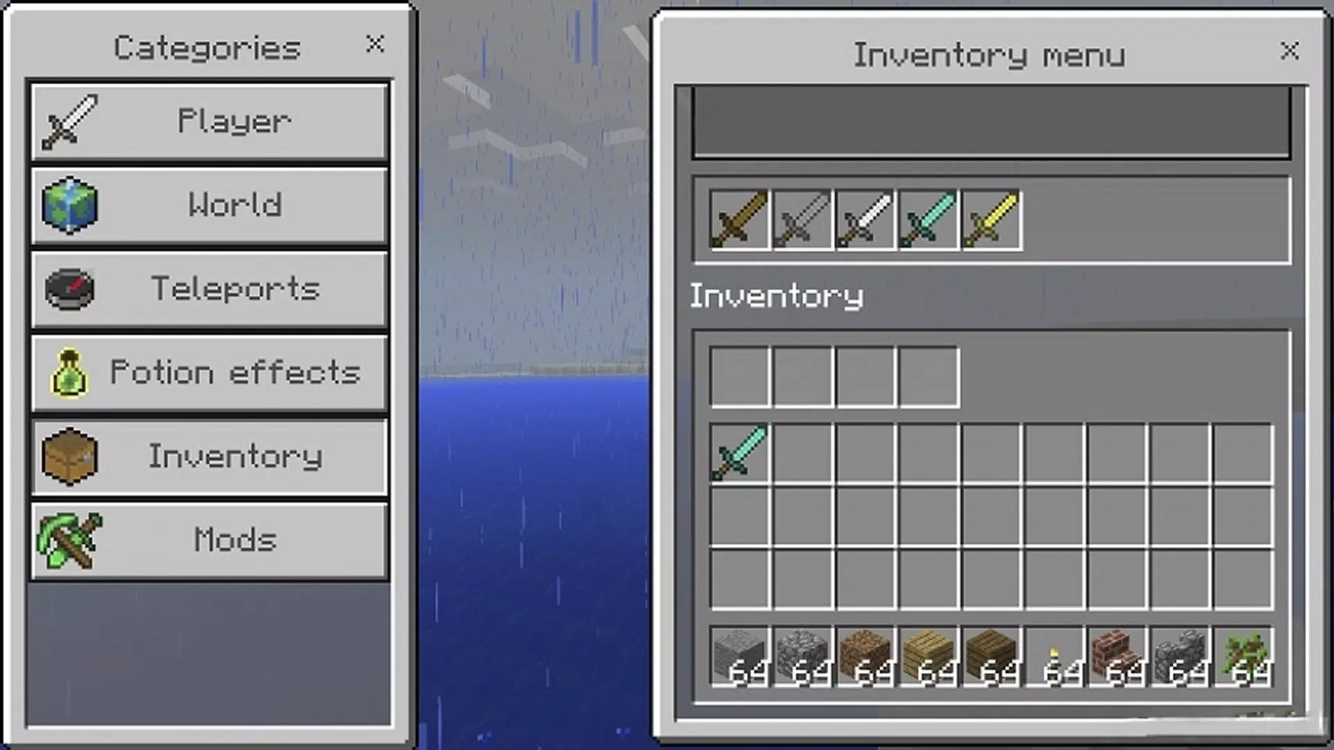Select the World category menu item
The image size is (1334, 750).
coord(209,204)
